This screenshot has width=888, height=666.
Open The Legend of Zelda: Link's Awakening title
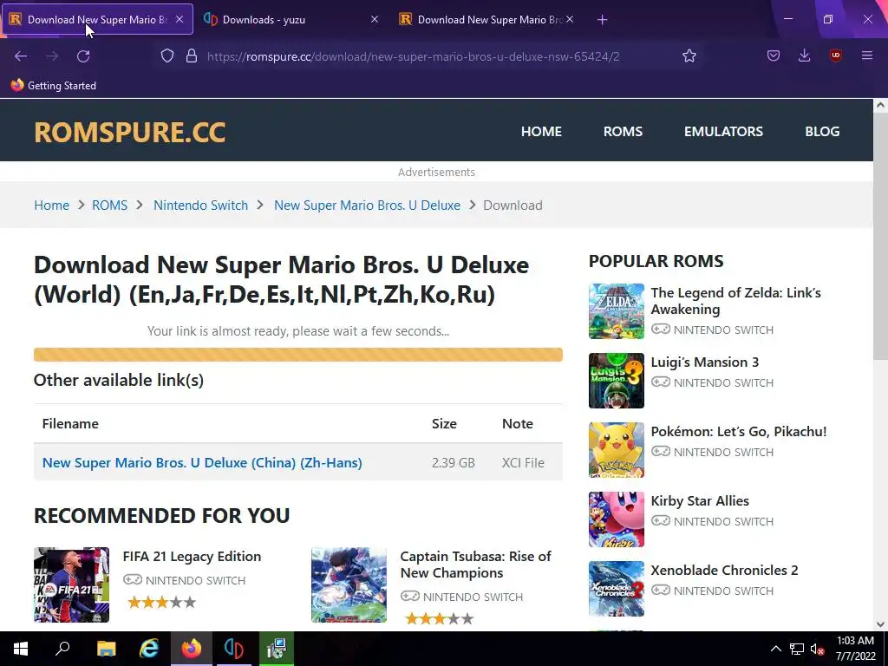735,301
